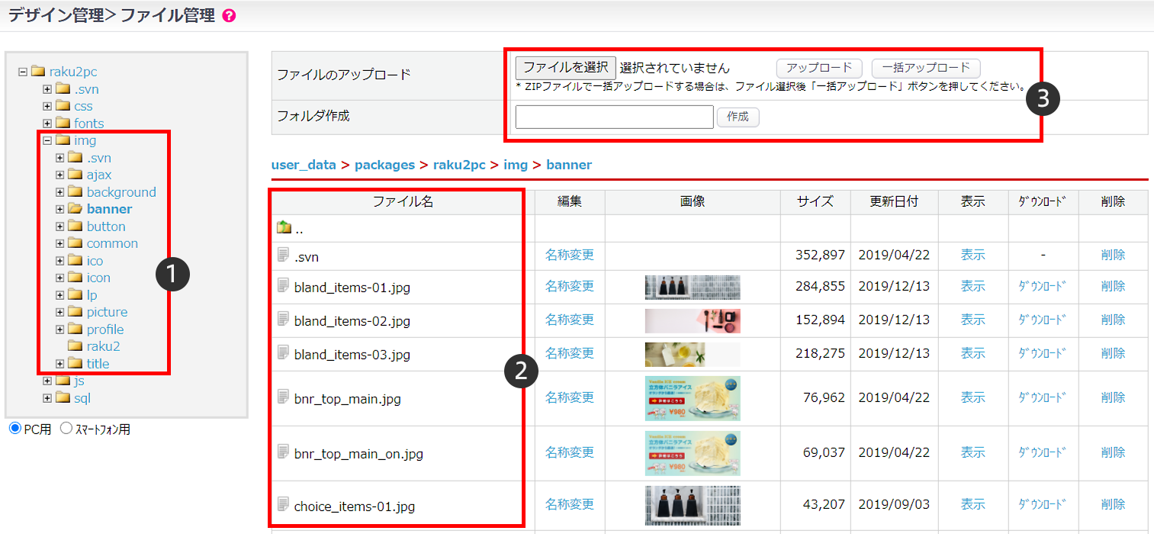Collapse the img folder tree node
1154x534 pixels.
47,140
